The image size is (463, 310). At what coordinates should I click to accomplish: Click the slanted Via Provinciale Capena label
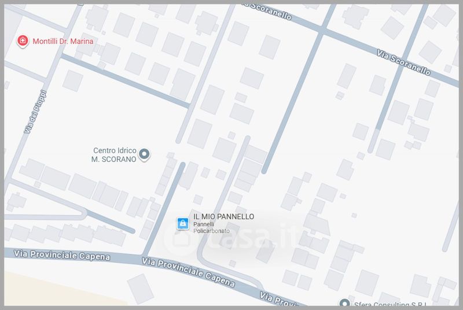tap(189, 272)
